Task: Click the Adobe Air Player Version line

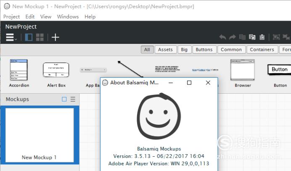Action: pos(159,163)
